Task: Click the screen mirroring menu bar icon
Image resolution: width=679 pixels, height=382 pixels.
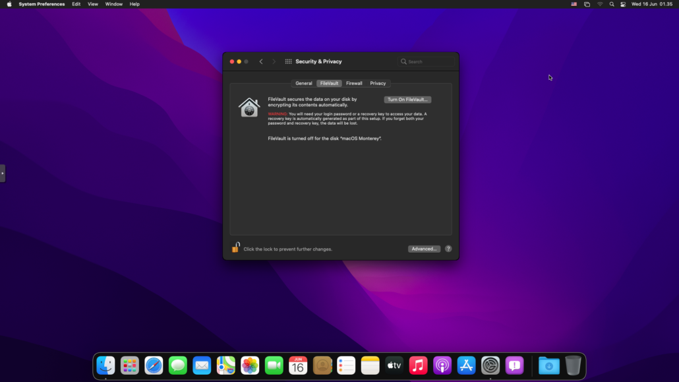Action: (x=587, y=4)
